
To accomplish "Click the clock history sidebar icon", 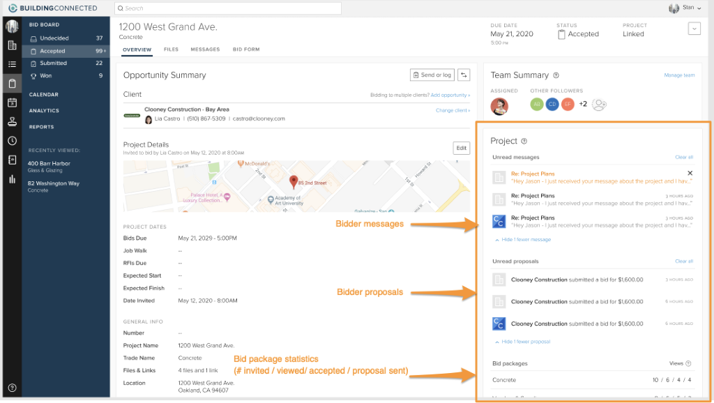I will point(12,141).
